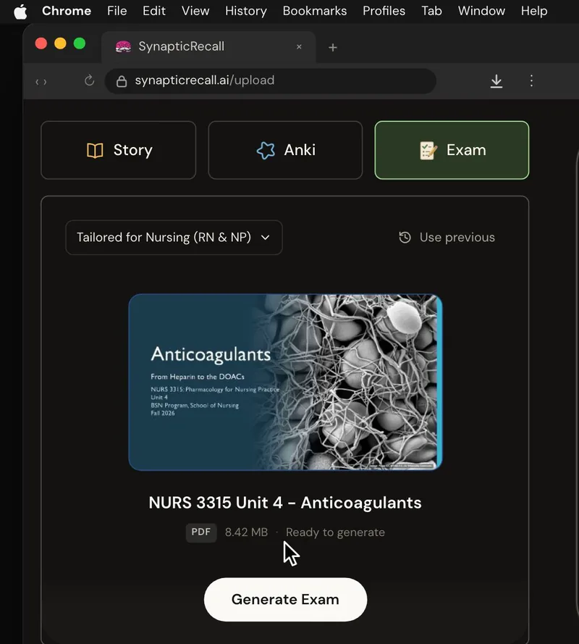
Task: Close the window with red button
Action: (x=41, y=43)
